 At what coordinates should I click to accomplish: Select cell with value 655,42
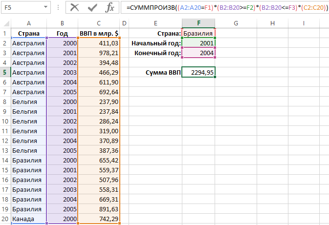coord(99,160)
